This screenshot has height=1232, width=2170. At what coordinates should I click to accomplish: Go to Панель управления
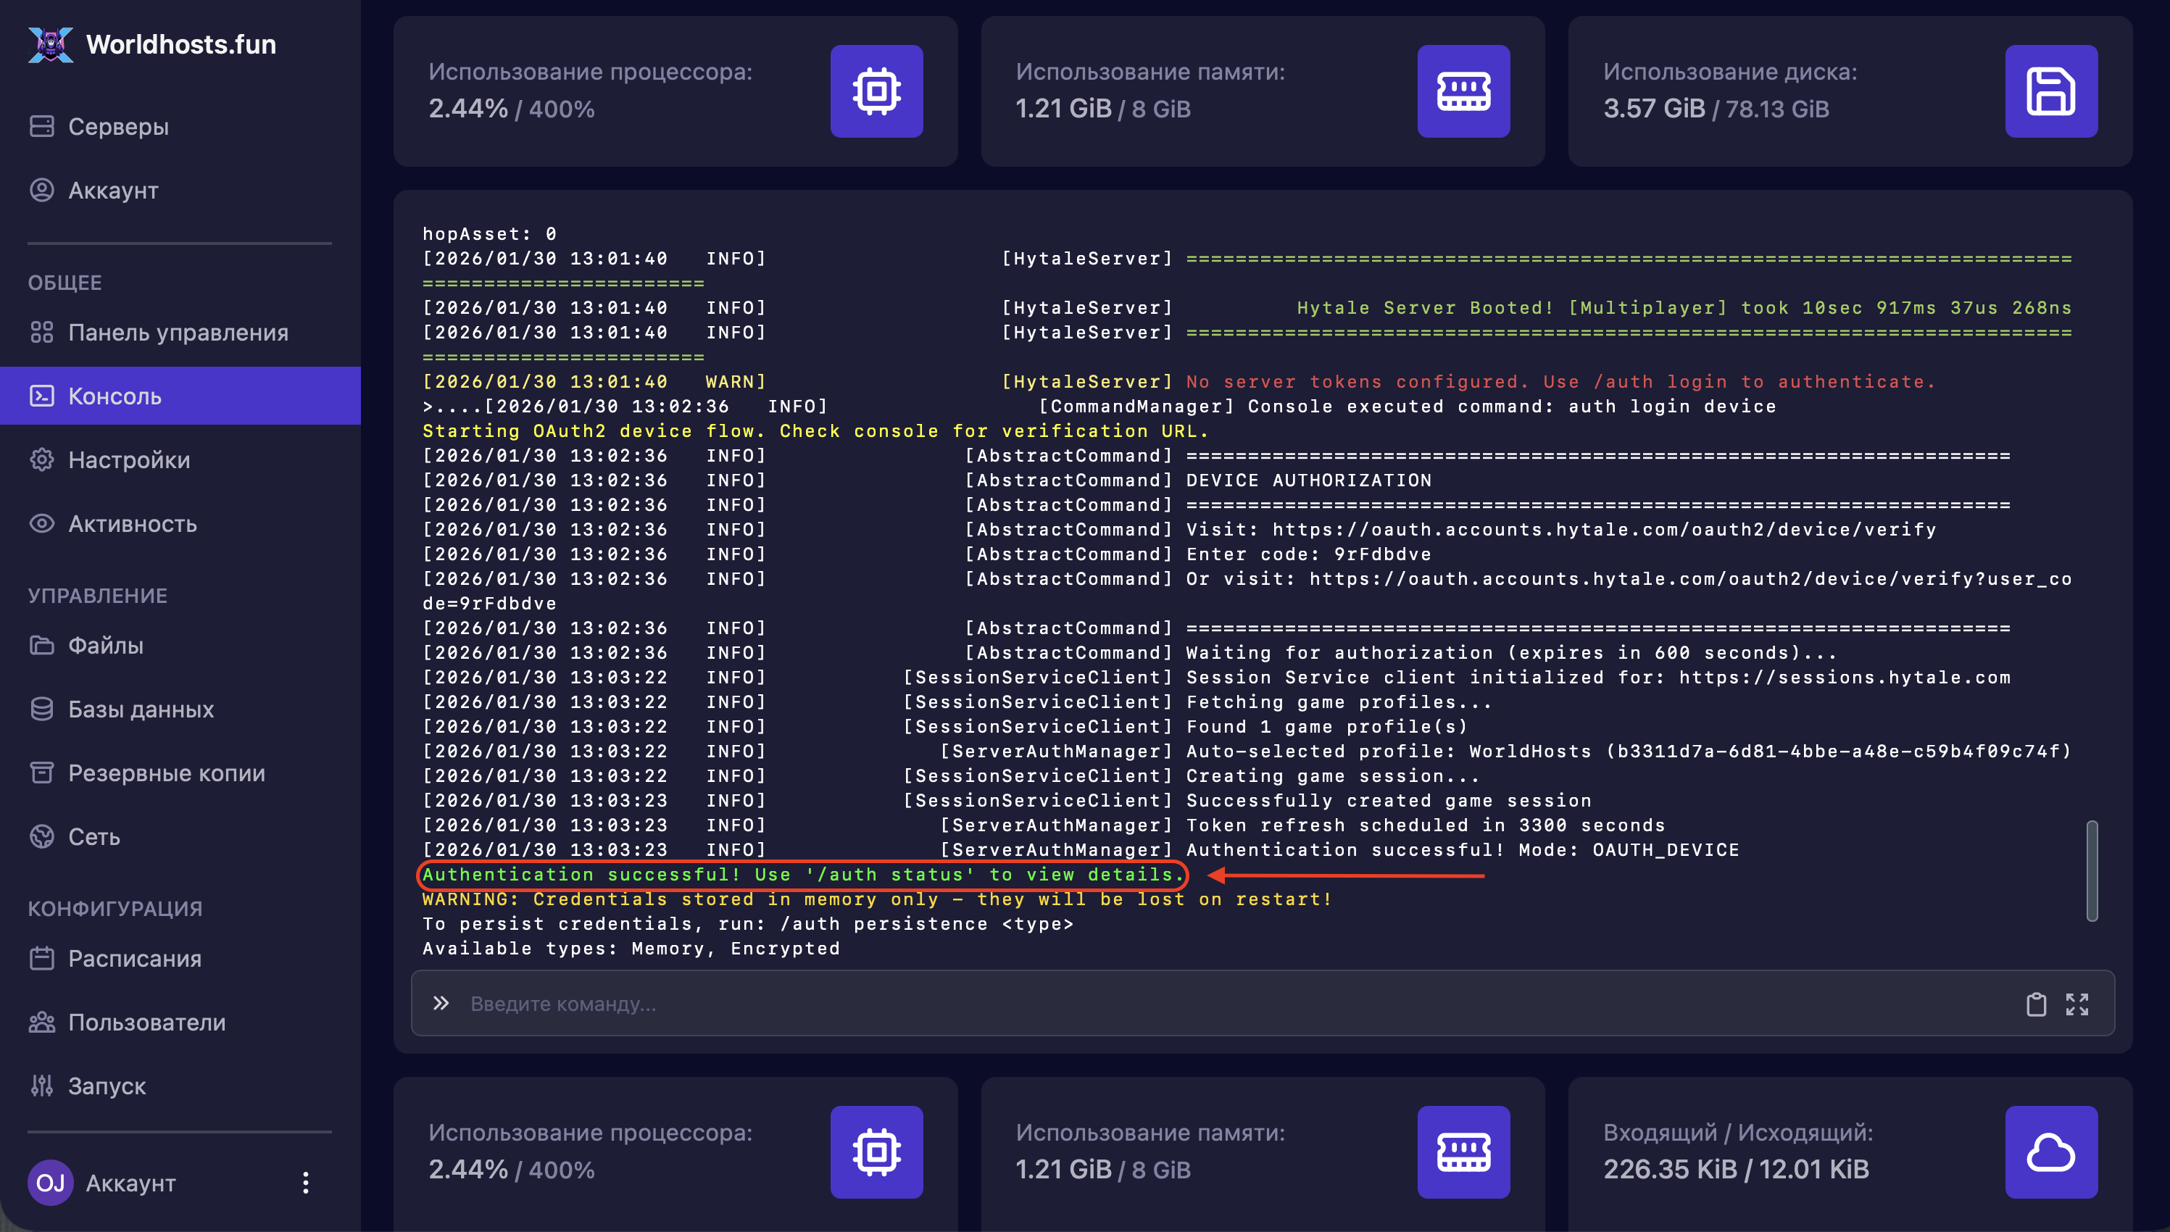pos(178,333)
